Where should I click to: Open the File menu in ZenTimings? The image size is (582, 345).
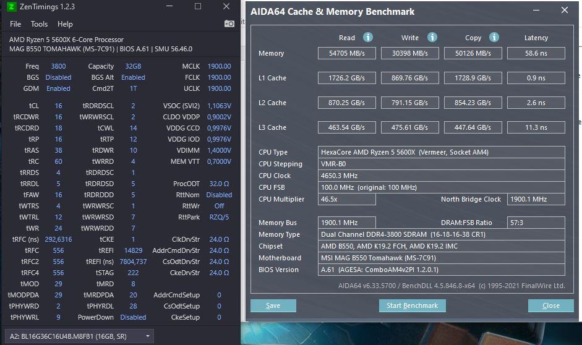[x=15, y=24]
